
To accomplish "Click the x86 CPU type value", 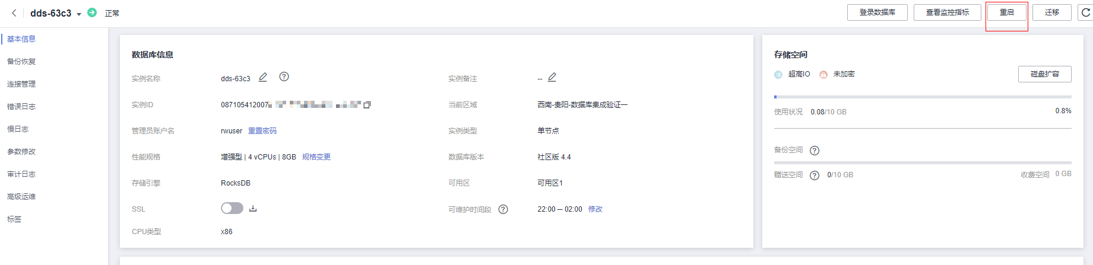I will [x=227, y=232].
